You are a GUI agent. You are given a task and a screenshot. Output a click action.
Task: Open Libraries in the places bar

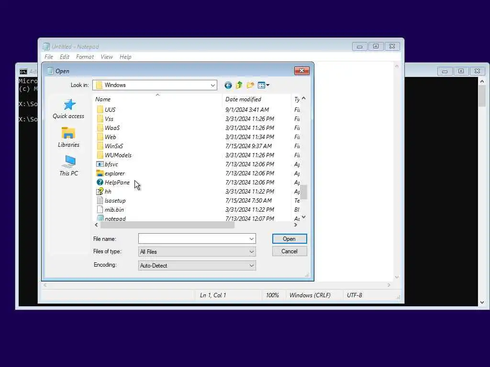[68, 138]
